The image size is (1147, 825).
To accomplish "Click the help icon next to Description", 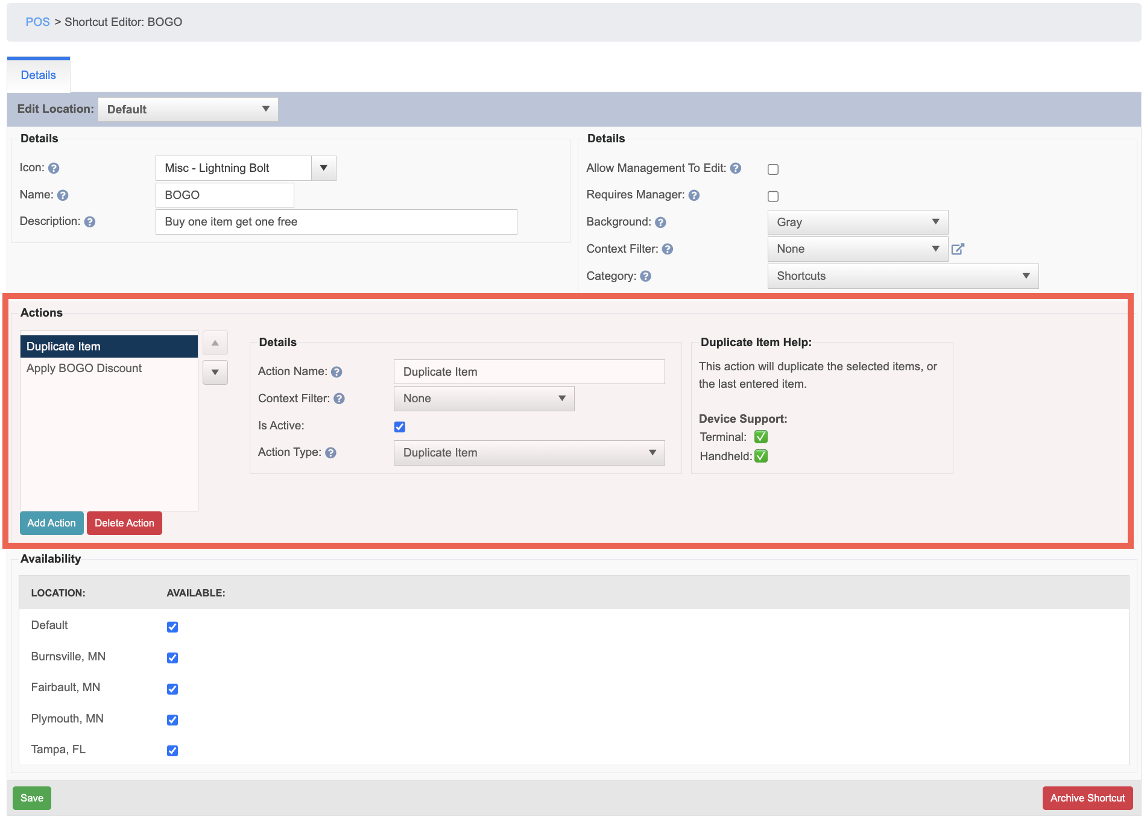I will pos(90,222).
